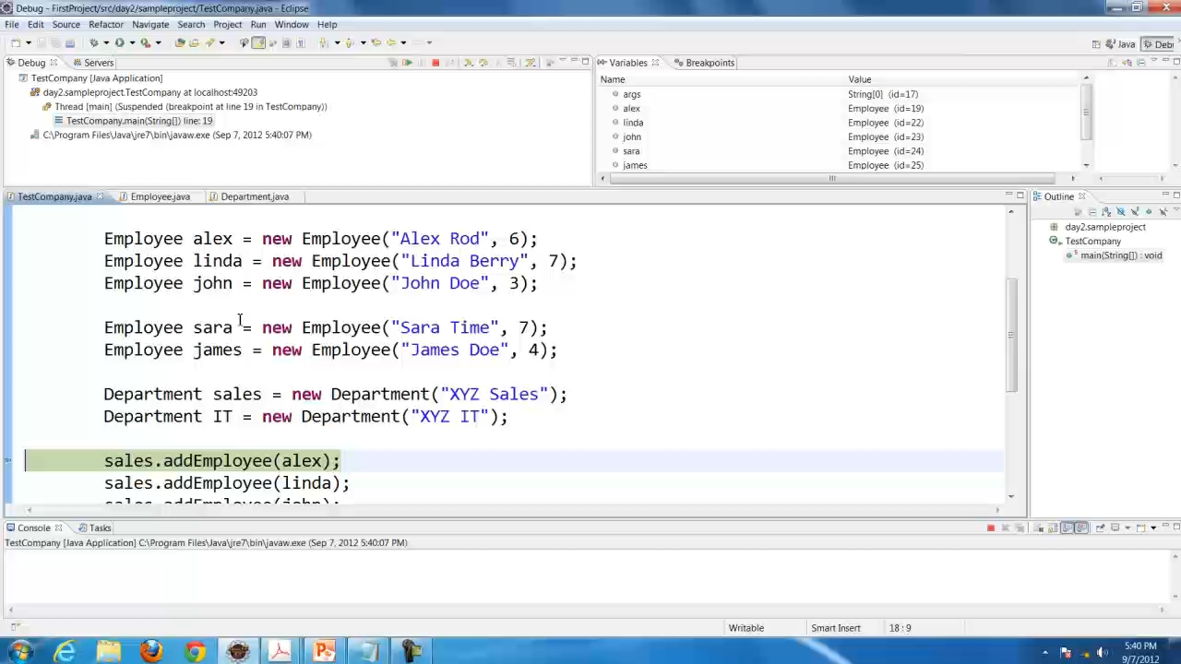Click Show Type Names icon in Variables view
Viewport: 1181px width, 664px height.
pyautogui.click(x=1113, y=63)
